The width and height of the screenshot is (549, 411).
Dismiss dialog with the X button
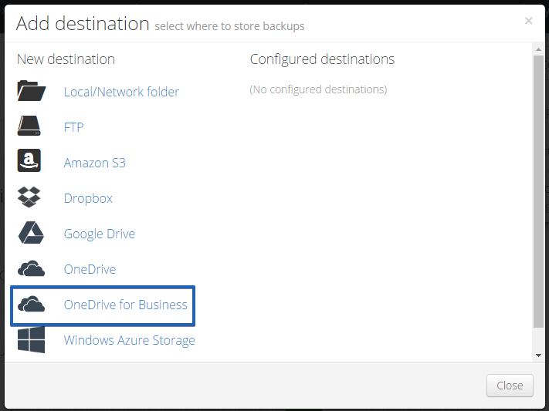[529, 21]
